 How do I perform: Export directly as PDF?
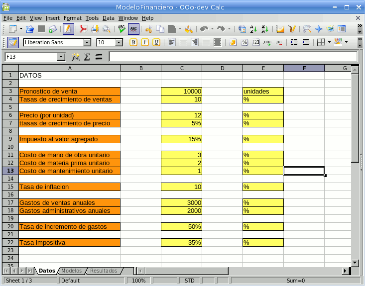[83, 29]
